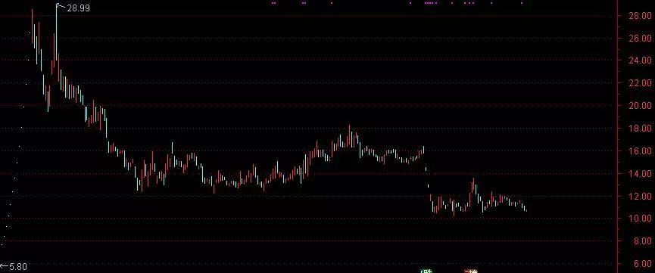Click the 24.00 price axis label

[x=641, y=60]
